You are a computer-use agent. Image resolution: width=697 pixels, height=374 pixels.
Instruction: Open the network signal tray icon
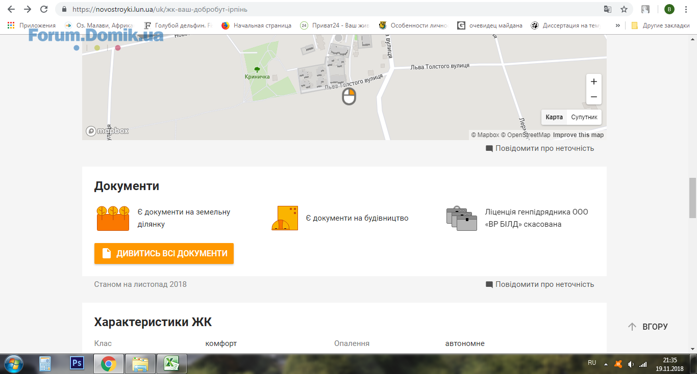point(643,364)
